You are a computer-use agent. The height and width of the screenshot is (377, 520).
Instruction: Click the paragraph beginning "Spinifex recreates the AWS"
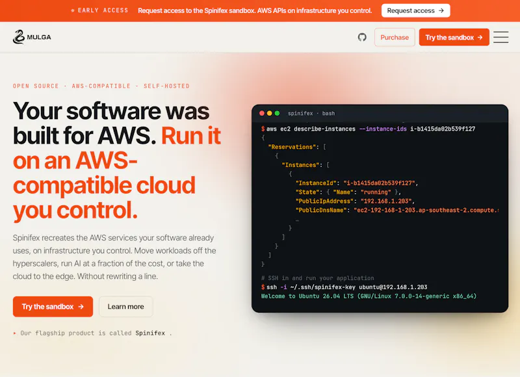click(x=114, y=257)
